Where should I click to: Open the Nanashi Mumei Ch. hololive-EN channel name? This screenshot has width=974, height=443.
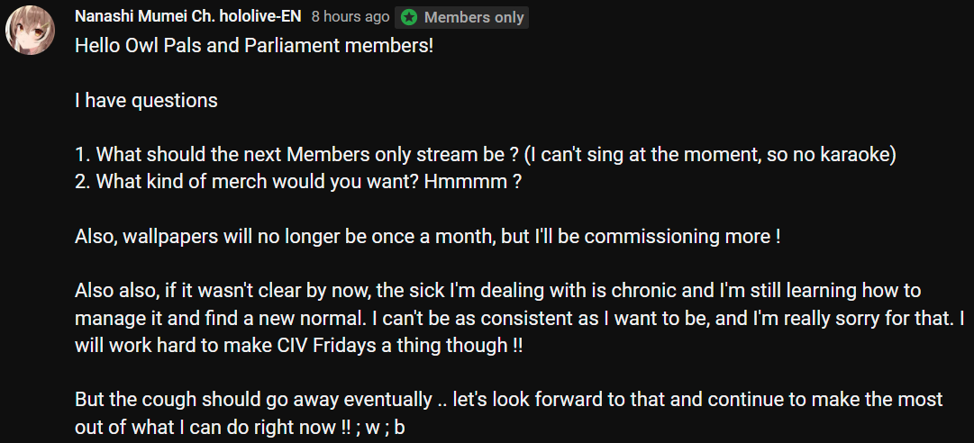point(187,17)
